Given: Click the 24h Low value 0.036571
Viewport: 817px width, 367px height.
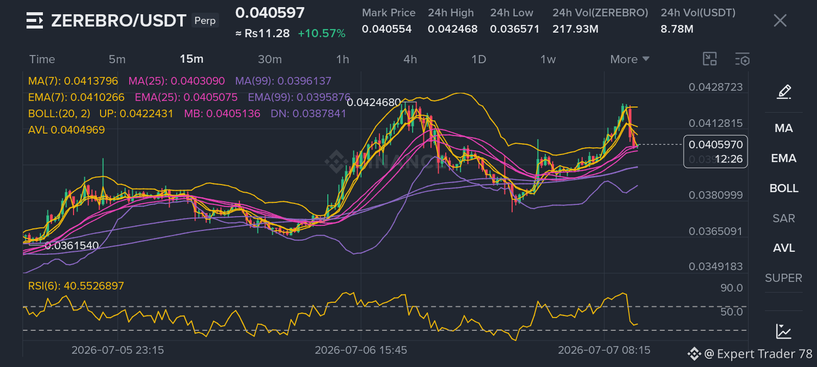Looking at the screenshot, I should [515, 29].
